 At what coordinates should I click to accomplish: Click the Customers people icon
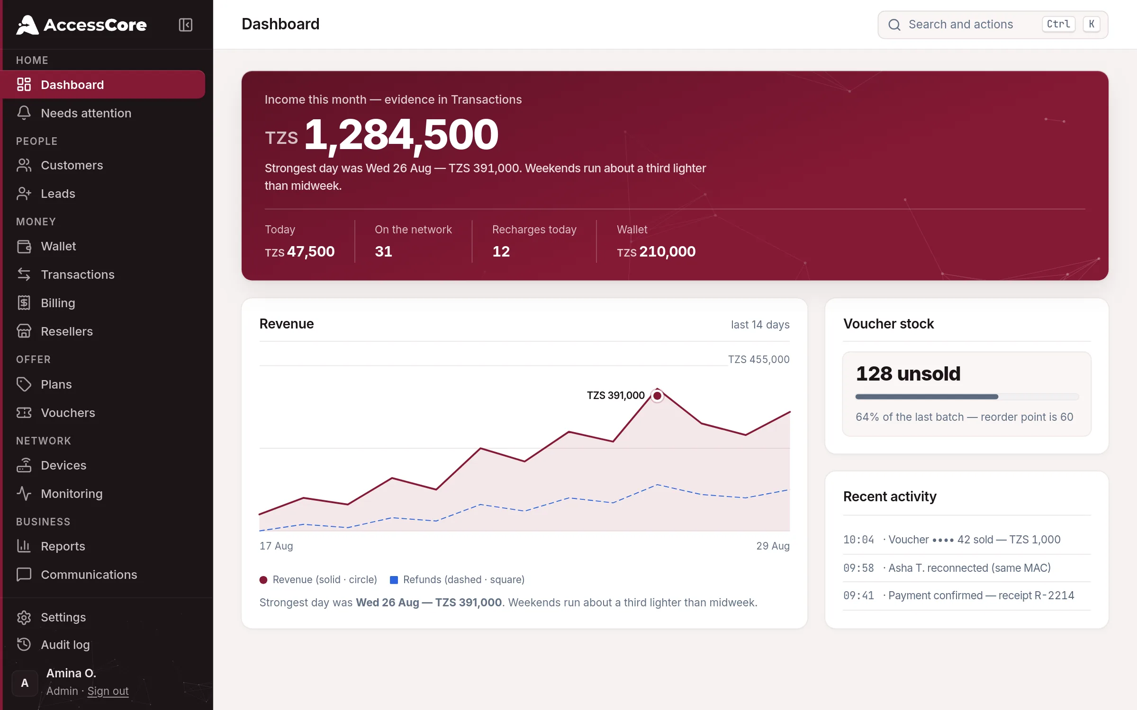tap(24, 165)
